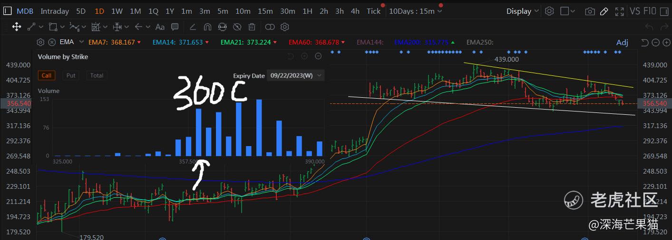Select the rectangle shape drawing tool
This screenshot has width=672, height=240.
pyautogui.click(x=53, y=27)
